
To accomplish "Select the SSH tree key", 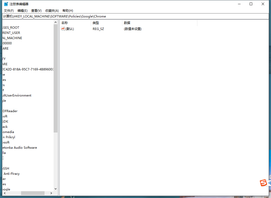I will (x=6, y=168).
